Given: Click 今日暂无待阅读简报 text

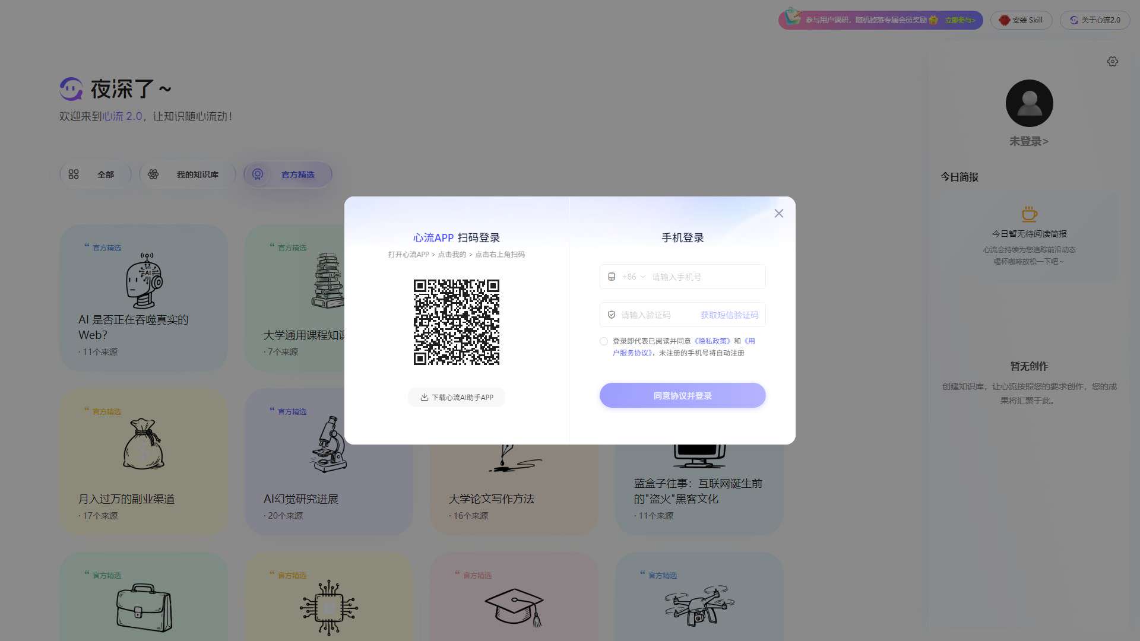Looking at the screenshot, I should click(x=1029, y=234).
